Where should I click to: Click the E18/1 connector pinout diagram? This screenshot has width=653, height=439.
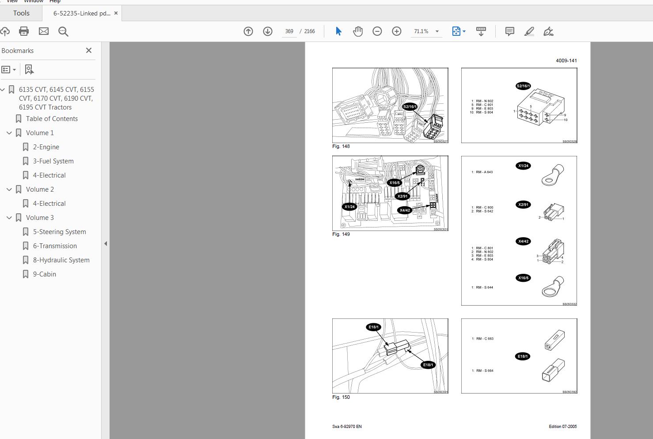(519, 356)
